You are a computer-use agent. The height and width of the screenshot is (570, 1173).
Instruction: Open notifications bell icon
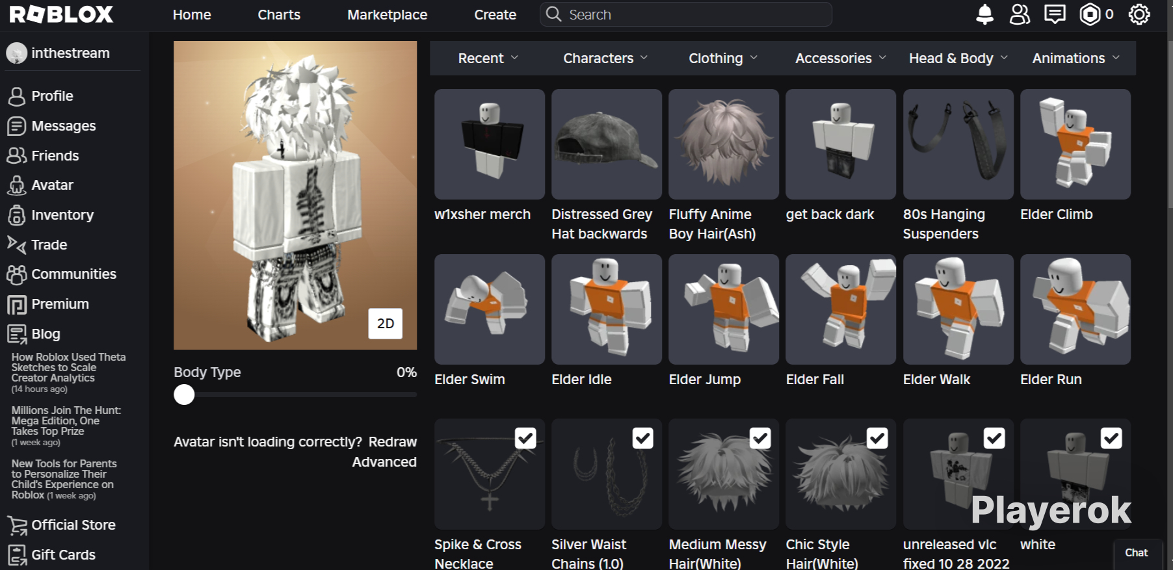984,14
